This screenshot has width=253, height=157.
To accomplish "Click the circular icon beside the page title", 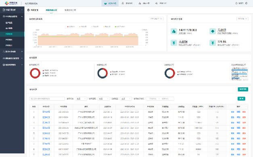I will point(28,10).
